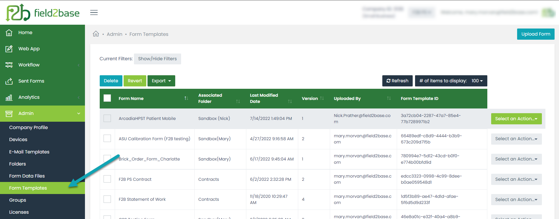Open Folders in Admin menu
The width and height of the screenshot is (559, 219).
pos(17,164)
